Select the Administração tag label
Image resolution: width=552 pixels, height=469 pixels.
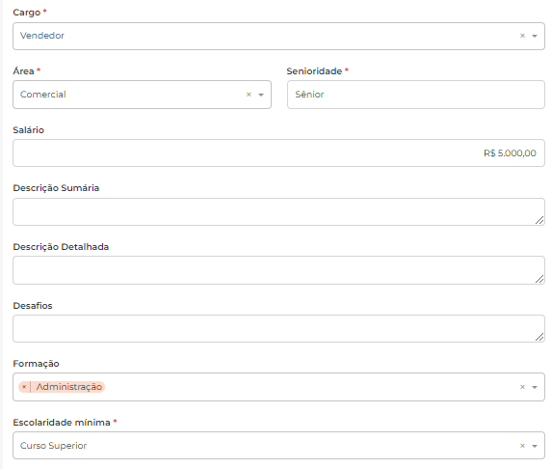tap(69, 387)
